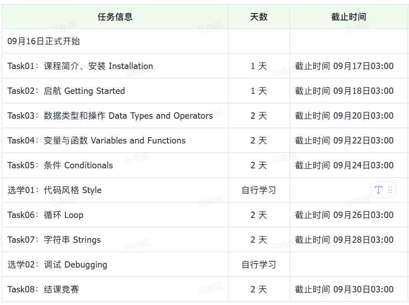Select the Task04 Variables and Functions cell
This screenshot has height=305, width=409.
pyautogui.click(x=115, y=140)
